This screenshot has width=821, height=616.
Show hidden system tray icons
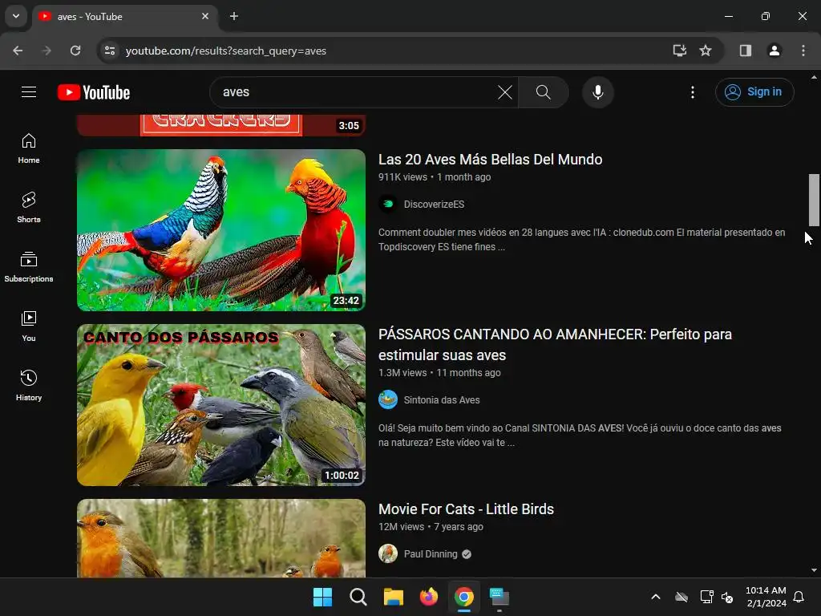coord(656,597)
